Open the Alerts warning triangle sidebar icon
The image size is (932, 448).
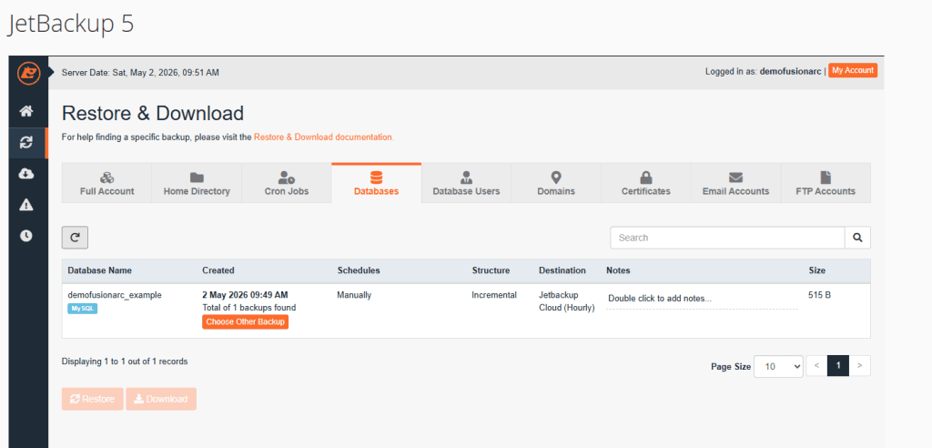coord(26,205)
